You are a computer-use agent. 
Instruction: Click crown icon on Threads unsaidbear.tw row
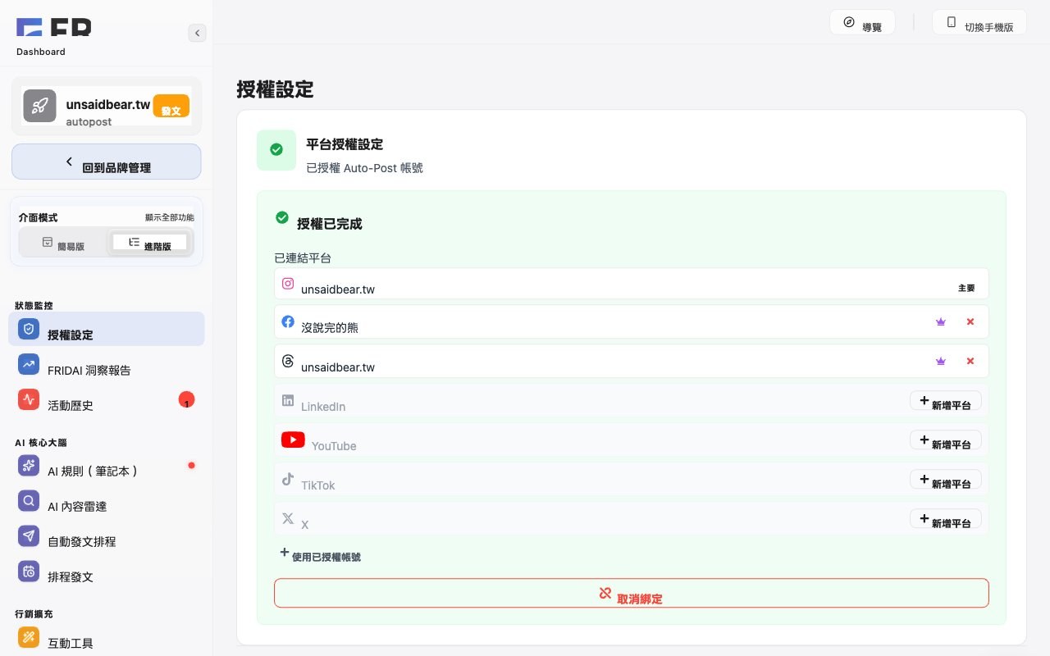[941, 361]
